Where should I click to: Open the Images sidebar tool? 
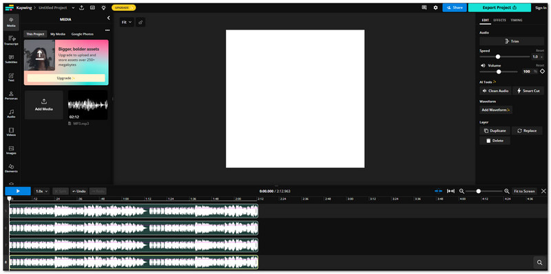click(11, 150)
